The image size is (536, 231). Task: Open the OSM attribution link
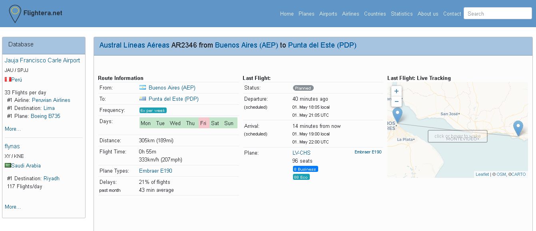[x=501, y=174]
